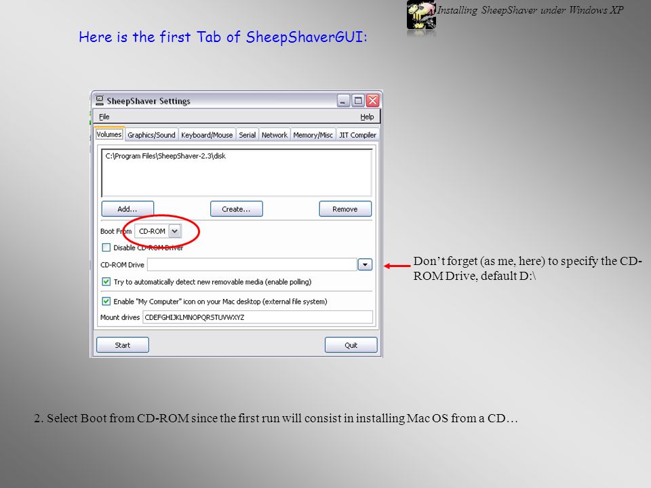Click the Create... button
The width and height of the screenshot is (651, 488).
tap(236, 209)
